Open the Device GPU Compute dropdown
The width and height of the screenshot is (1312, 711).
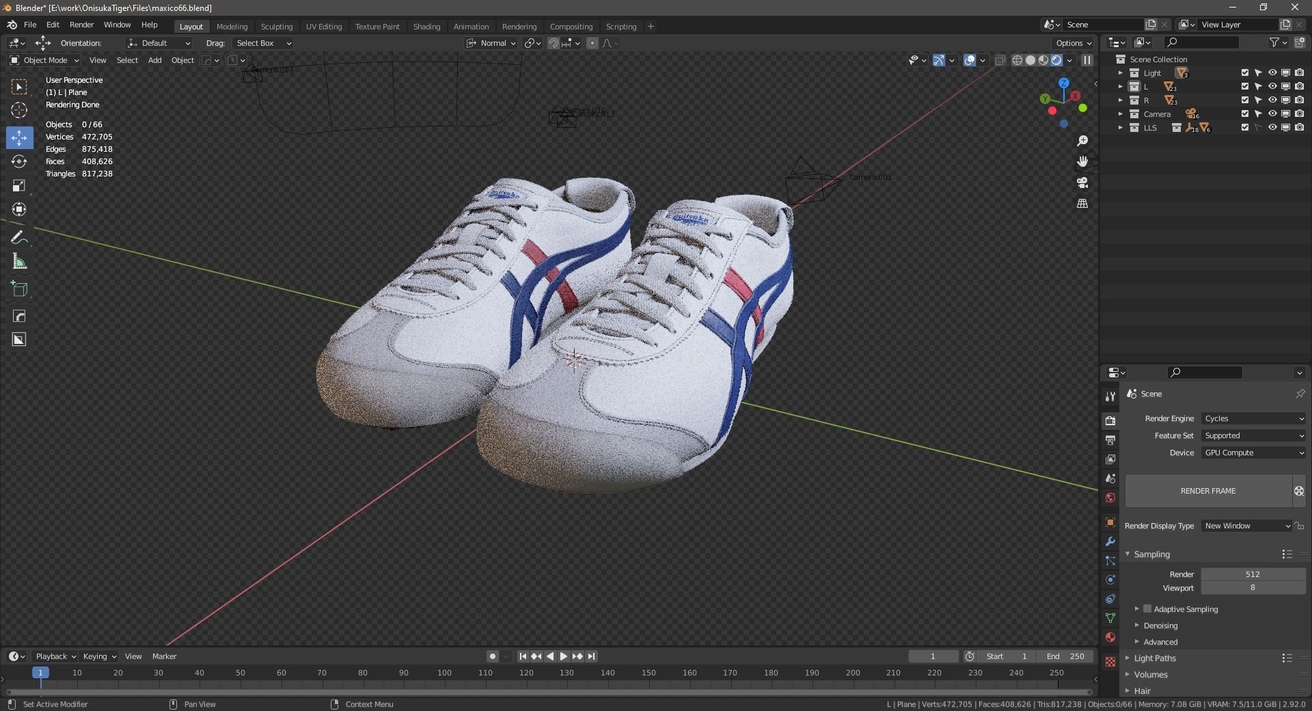click(x=1253, y=453)
